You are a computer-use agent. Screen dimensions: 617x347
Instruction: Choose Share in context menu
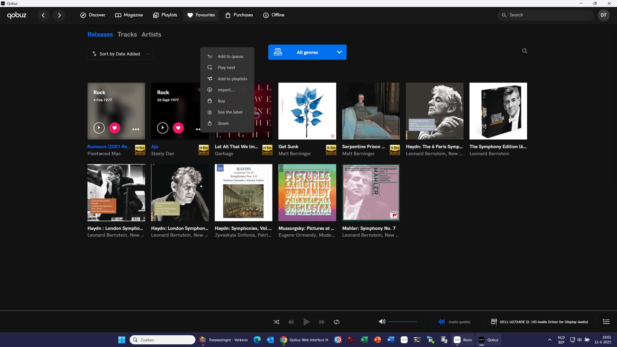point(227,123)
